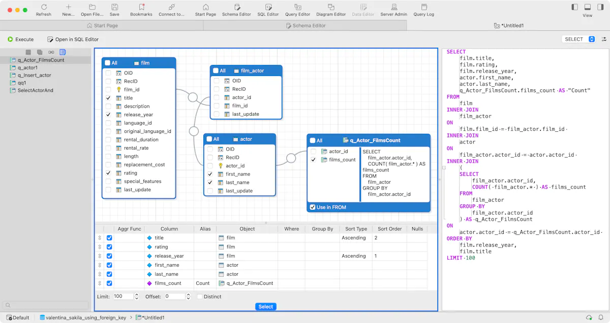Click the left sidebar search field
The width and height of the screenshot is (610, 323).
coord(46,305)
